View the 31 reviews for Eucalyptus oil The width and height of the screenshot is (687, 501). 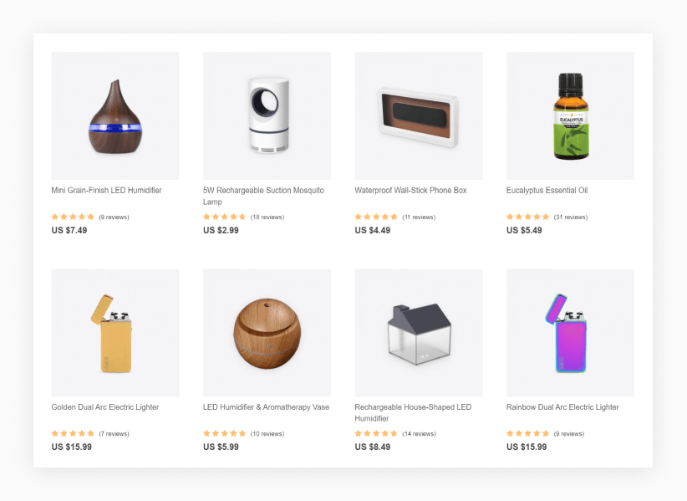click(x=571, y=217)
